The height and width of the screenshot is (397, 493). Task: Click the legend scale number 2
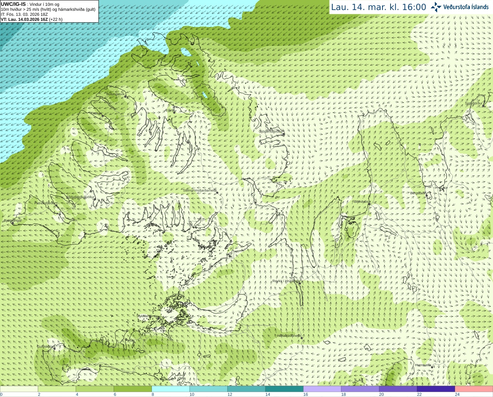pos(39,394)
